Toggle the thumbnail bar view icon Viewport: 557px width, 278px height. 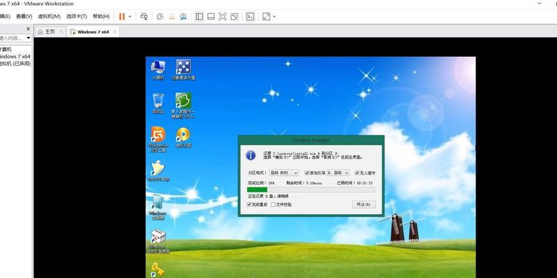[x=211, y=16]
